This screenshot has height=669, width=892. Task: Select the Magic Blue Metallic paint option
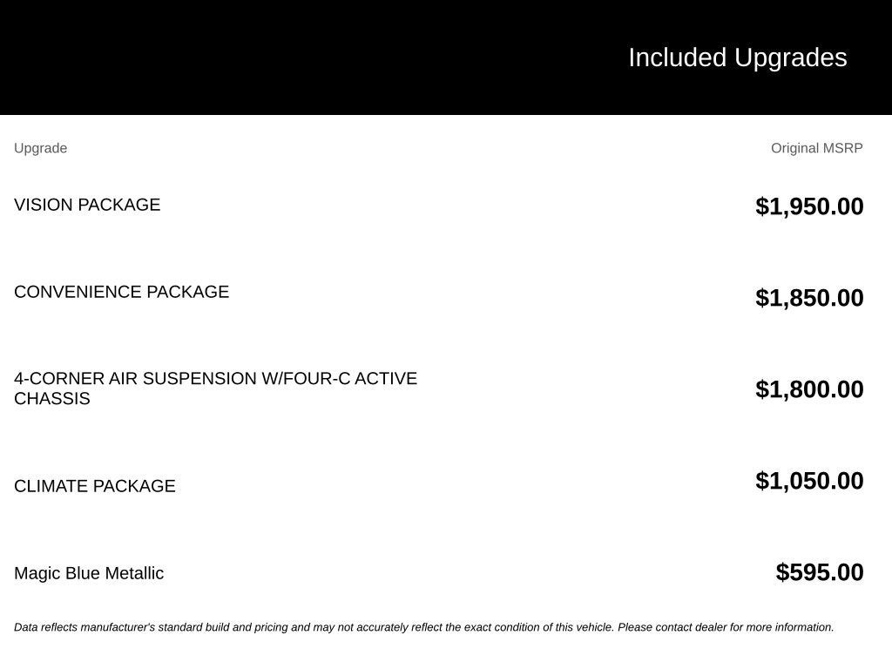tap(89, 573)
